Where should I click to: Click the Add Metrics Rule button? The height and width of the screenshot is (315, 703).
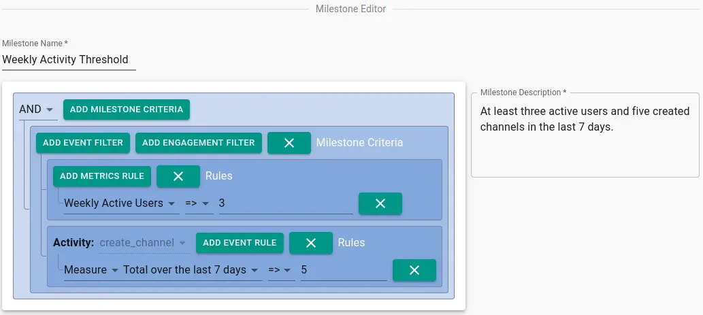pyautogui.click(x=102, y=176)
